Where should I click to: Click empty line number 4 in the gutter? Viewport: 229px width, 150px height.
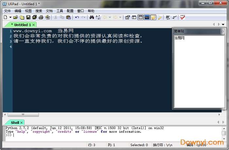coord(11,47)
